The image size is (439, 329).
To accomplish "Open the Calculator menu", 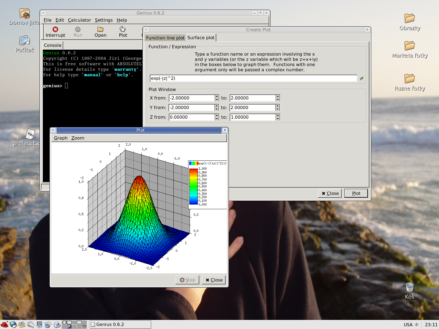I will point(79,20).
